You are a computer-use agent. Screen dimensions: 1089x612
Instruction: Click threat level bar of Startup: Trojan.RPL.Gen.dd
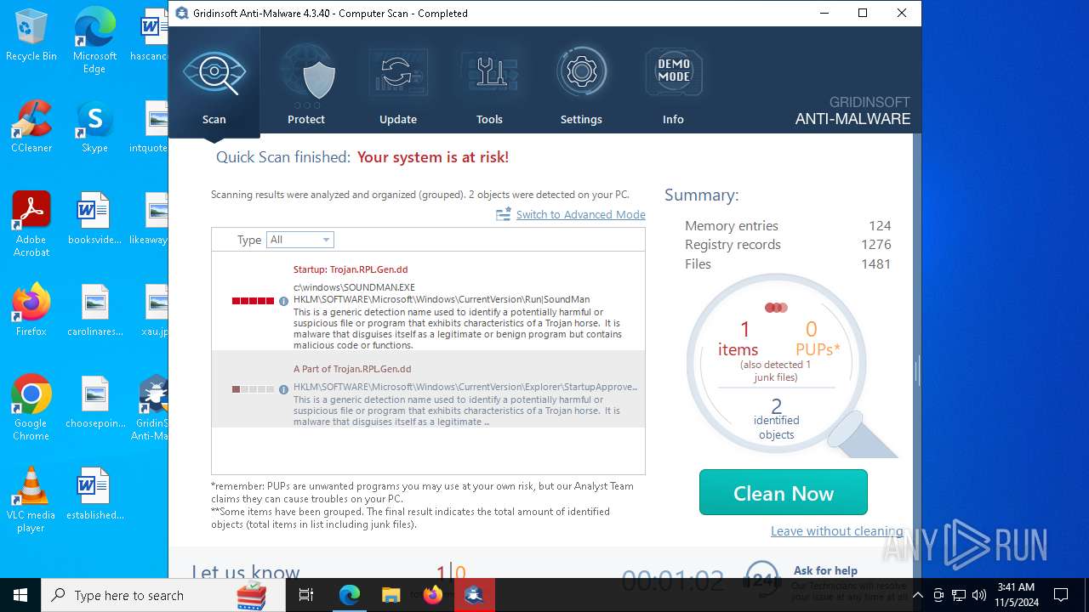253,301
